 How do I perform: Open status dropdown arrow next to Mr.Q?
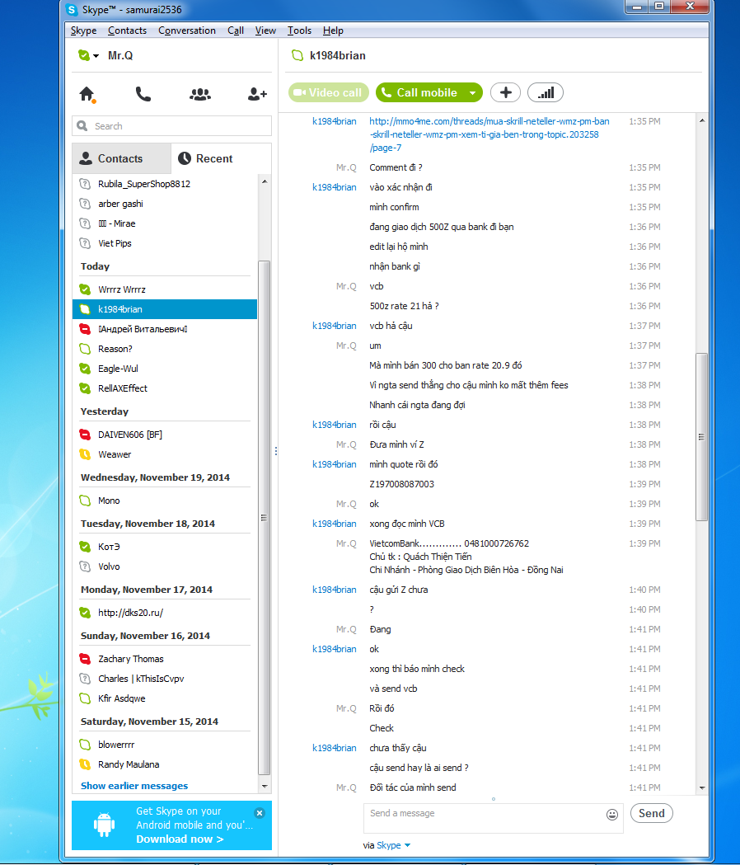click(96, 56)
